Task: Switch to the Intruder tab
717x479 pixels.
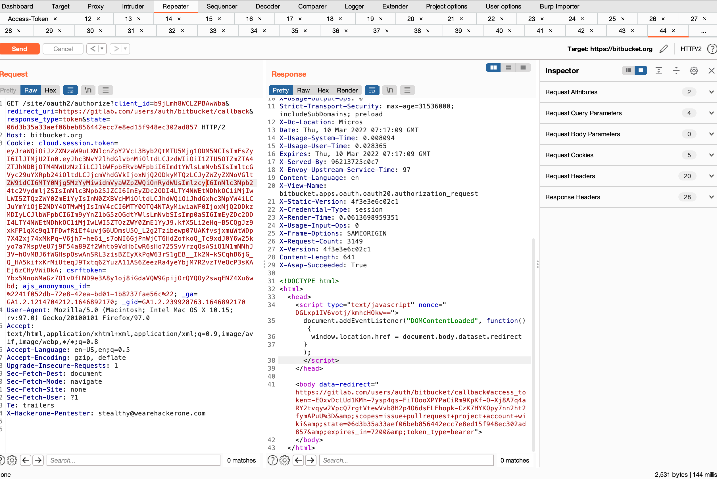Action: click(133, 7)
